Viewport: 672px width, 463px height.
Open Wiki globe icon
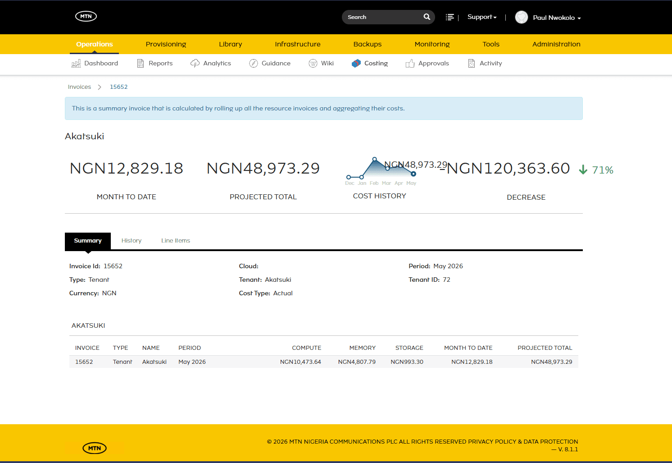(x=313, y=64)
